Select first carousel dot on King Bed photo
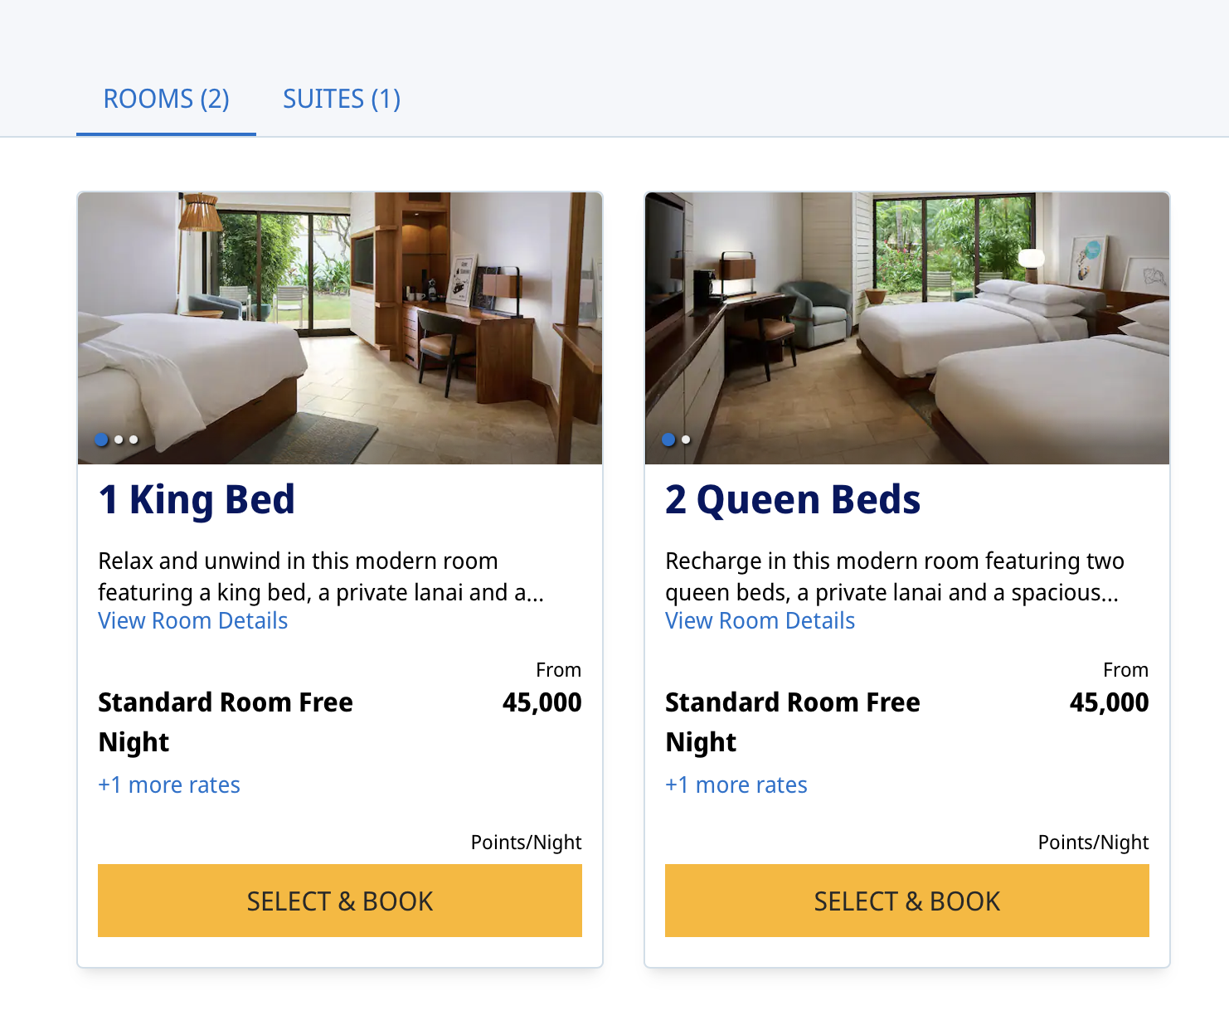This screenshot has height=1020, width=1229. [x=102, y=440]
